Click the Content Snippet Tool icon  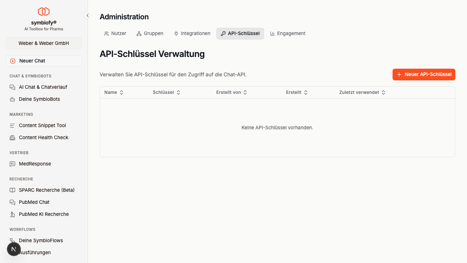(x=12, y=125)
